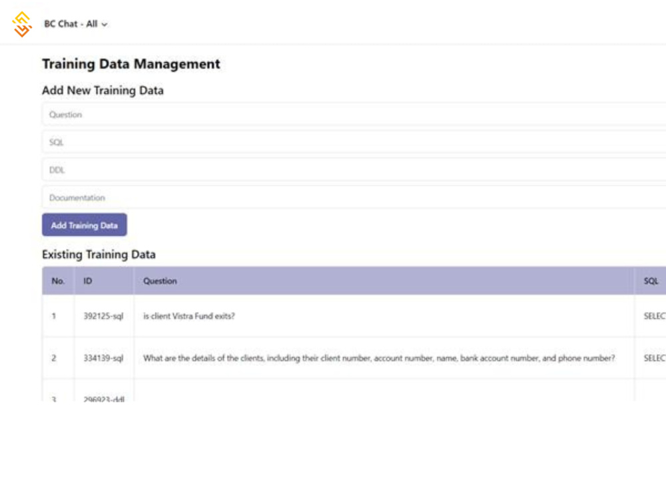Open the BC Chat - All dropdown
The image size is (666, 499).
(76, 24)
